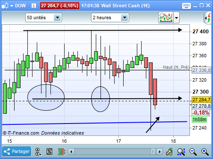Click the auto-fit vertical zoom magnifier
The image size is (213, 159).
tap(181, 152)
